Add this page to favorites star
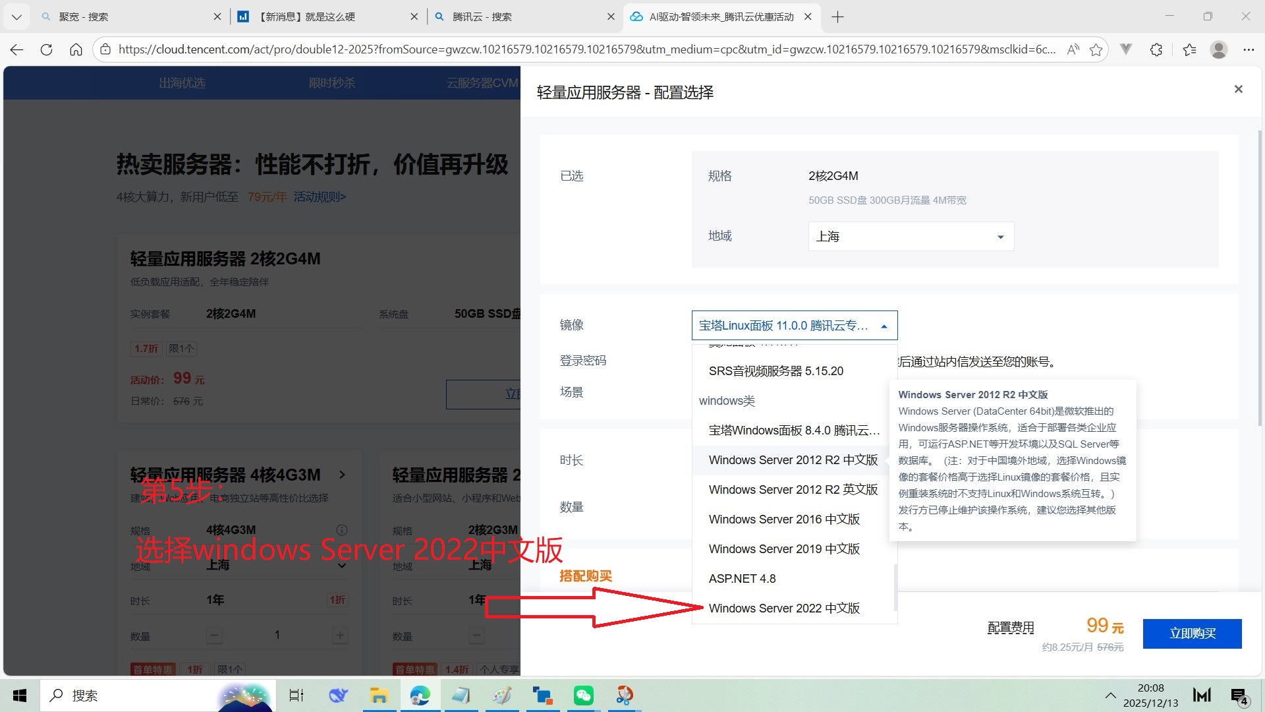 pos(1096,49)
